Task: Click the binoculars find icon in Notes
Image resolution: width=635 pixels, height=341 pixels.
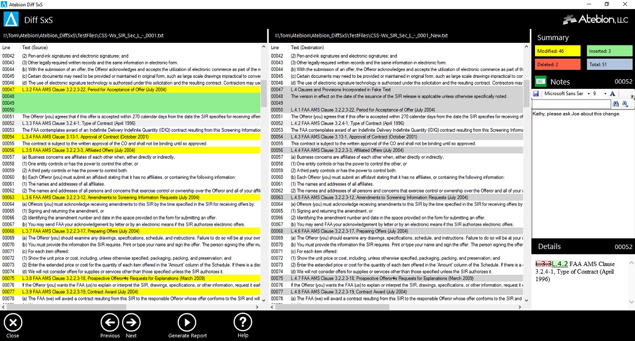Action: (x=616, y=104)
